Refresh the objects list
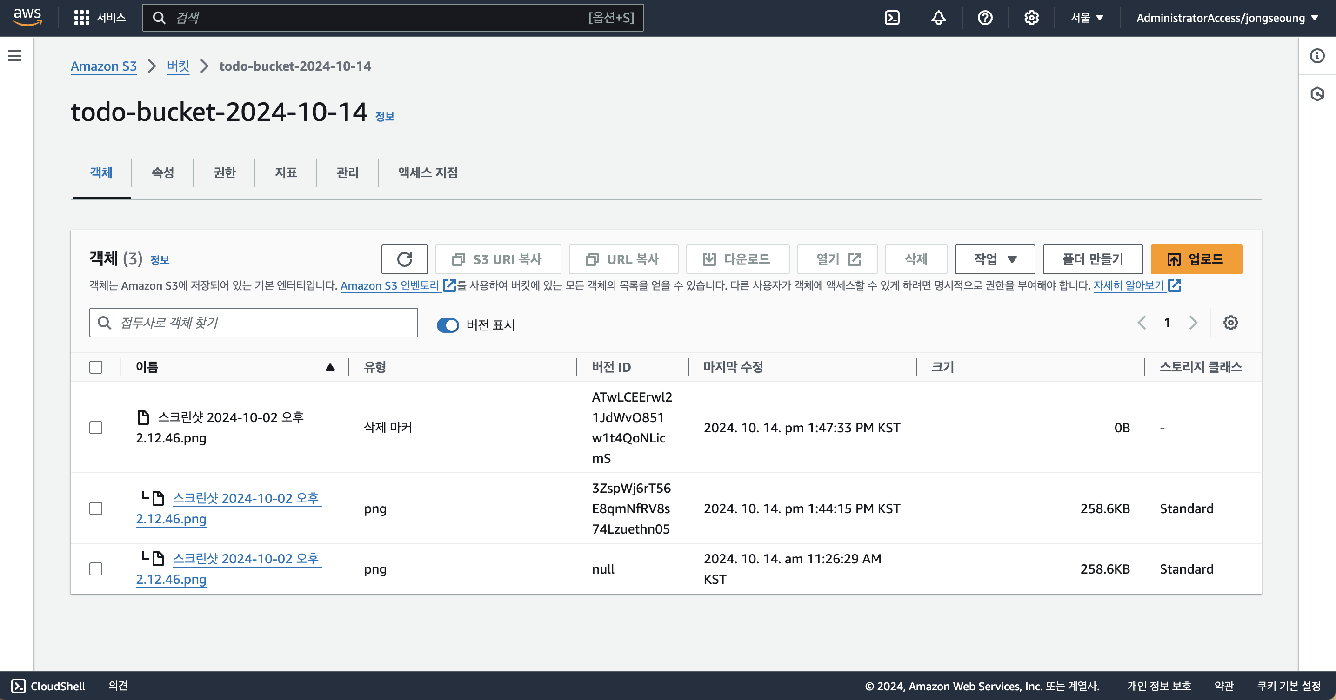The image size is (1336, 700). click(405, 259)
